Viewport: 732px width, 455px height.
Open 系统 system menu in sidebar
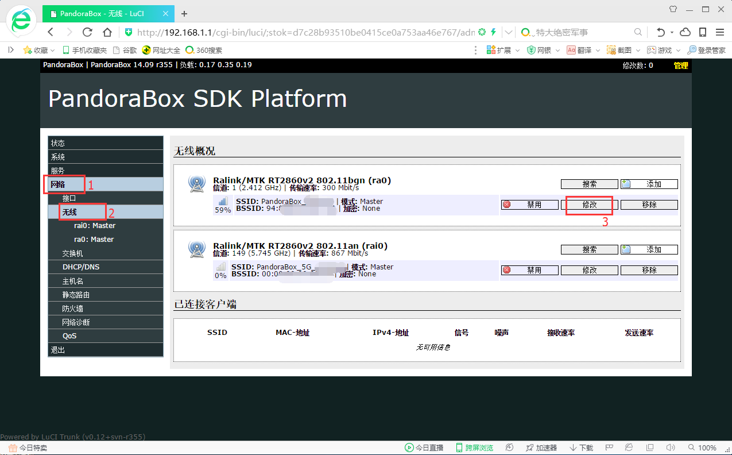[x=106, y=157]
